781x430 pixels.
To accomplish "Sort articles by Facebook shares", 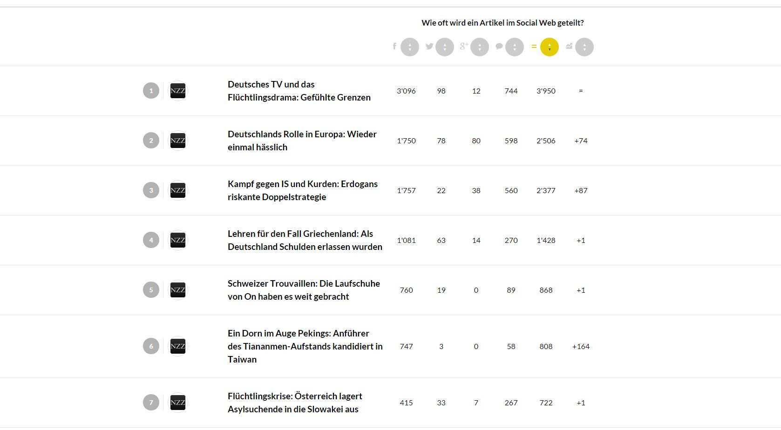I will pyautogui.click(x=410, y=47).
